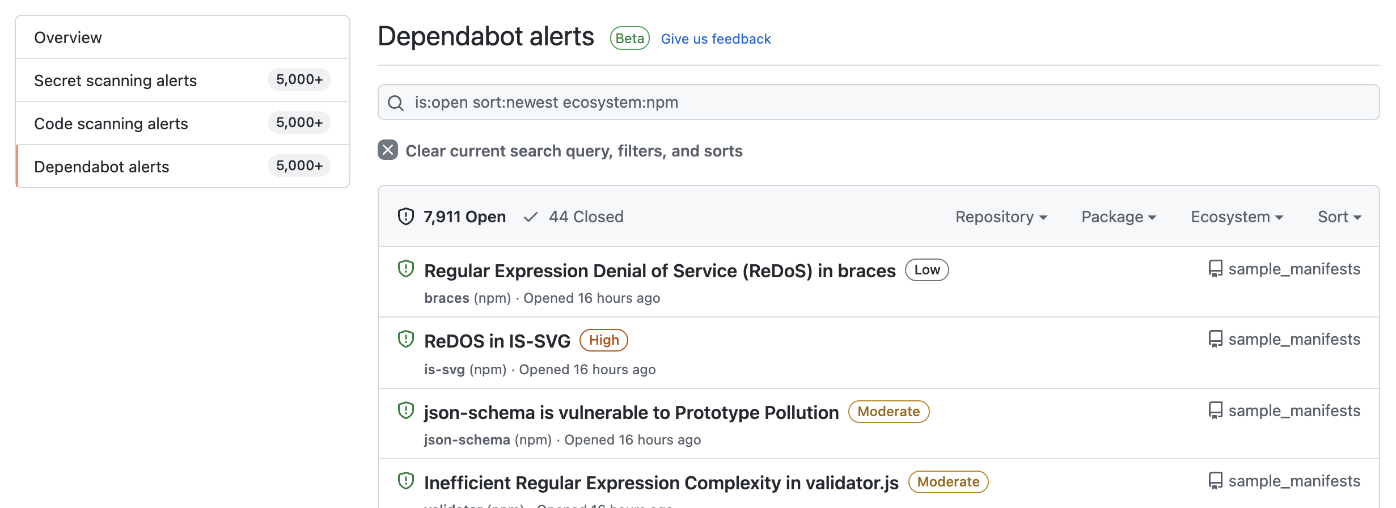Click shield icon of validator.js alert
The width and height of the screenshot is (1396, 508).
click(x=406, y=481)
